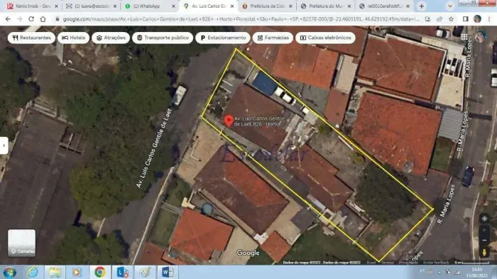This screenshot has width=497, height=279.
Task: Click the red location pin marker
Action: coord(229,121)
